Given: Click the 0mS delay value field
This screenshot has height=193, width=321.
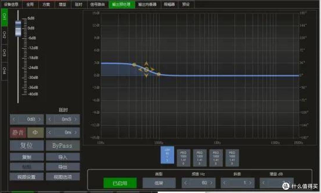Looking at the screenshot, I should click(x=63, y=119).
